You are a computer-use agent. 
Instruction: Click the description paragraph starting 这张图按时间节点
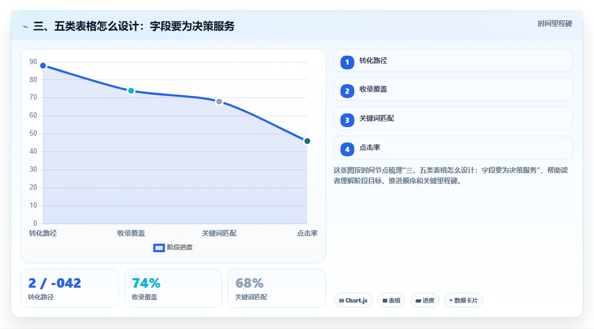point(451,176)
